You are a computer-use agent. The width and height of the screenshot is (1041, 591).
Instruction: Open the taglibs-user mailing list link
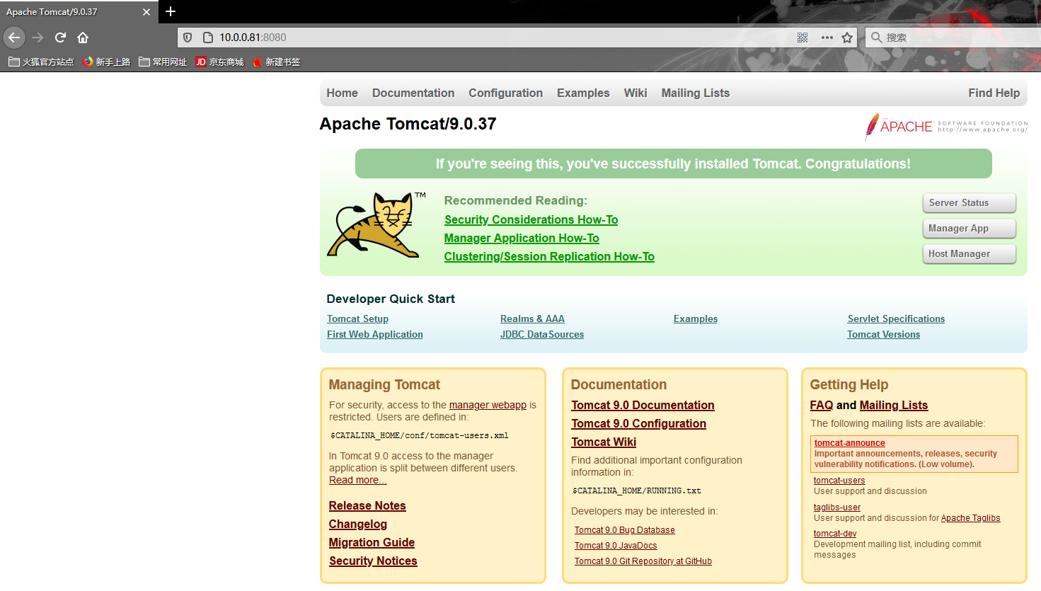[837, 507]
